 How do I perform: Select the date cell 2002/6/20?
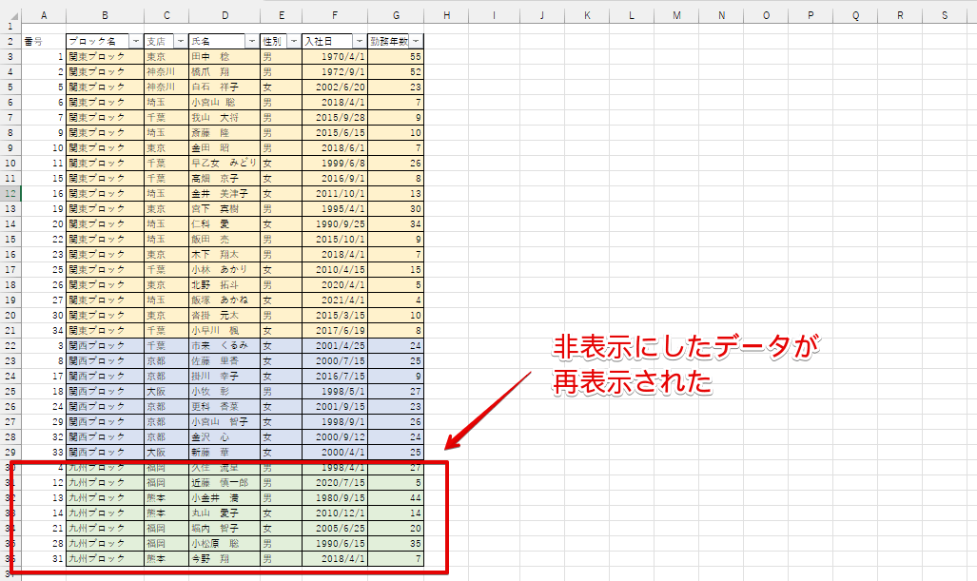click(335, 87)
